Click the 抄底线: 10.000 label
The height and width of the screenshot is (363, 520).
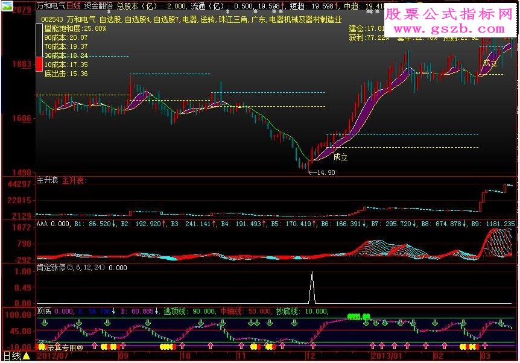coord(302,311)
